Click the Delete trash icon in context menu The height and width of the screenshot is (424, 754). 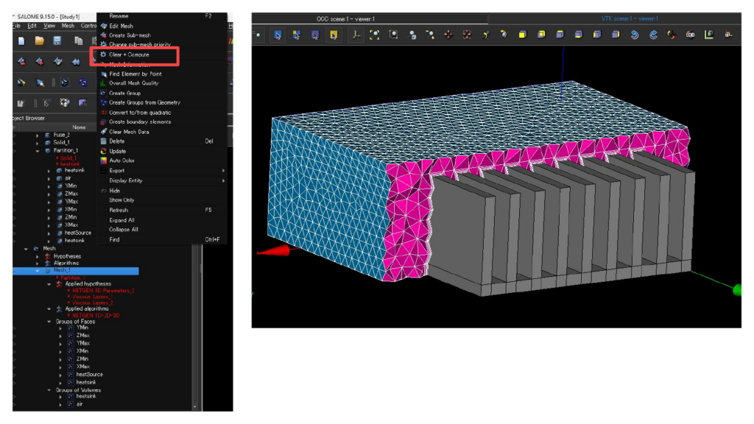click(103, 141)
